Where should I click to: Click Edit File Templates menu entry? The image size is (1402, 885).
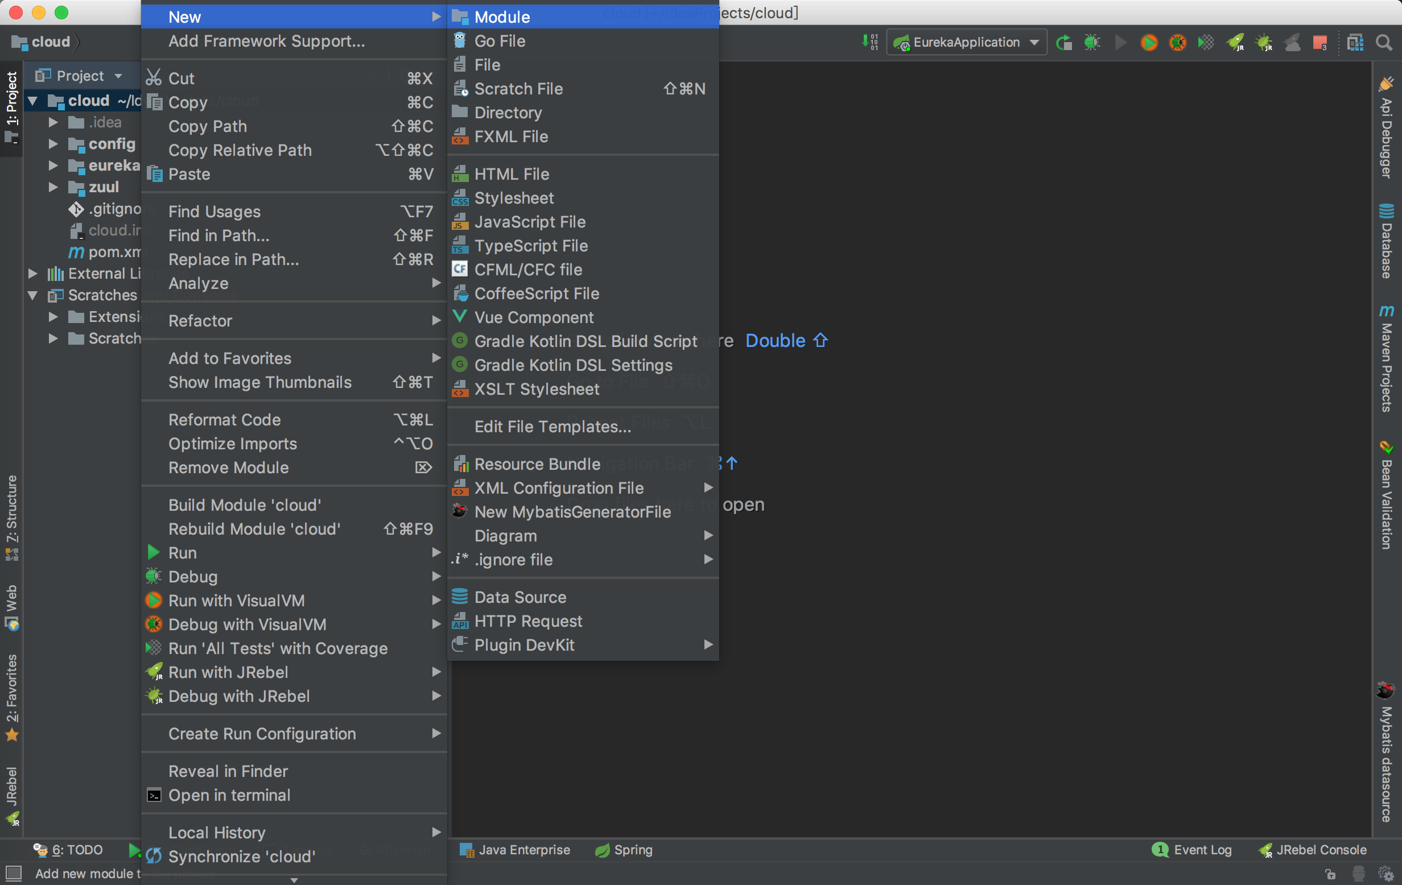pyautogui.click(x=552, y=427)
